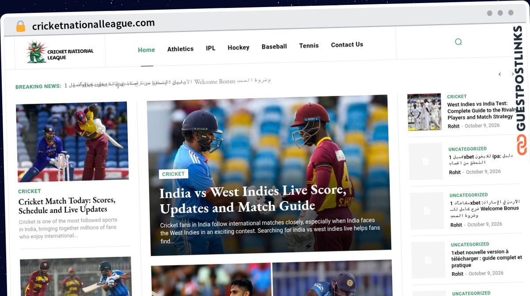
Task: Click the Cricket National League logo
Action: click(x=60, y=52)
